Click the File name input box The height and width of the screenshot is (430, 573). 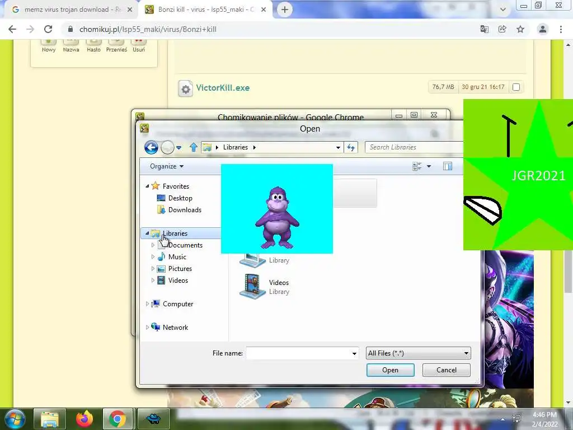tap(298, 353)
